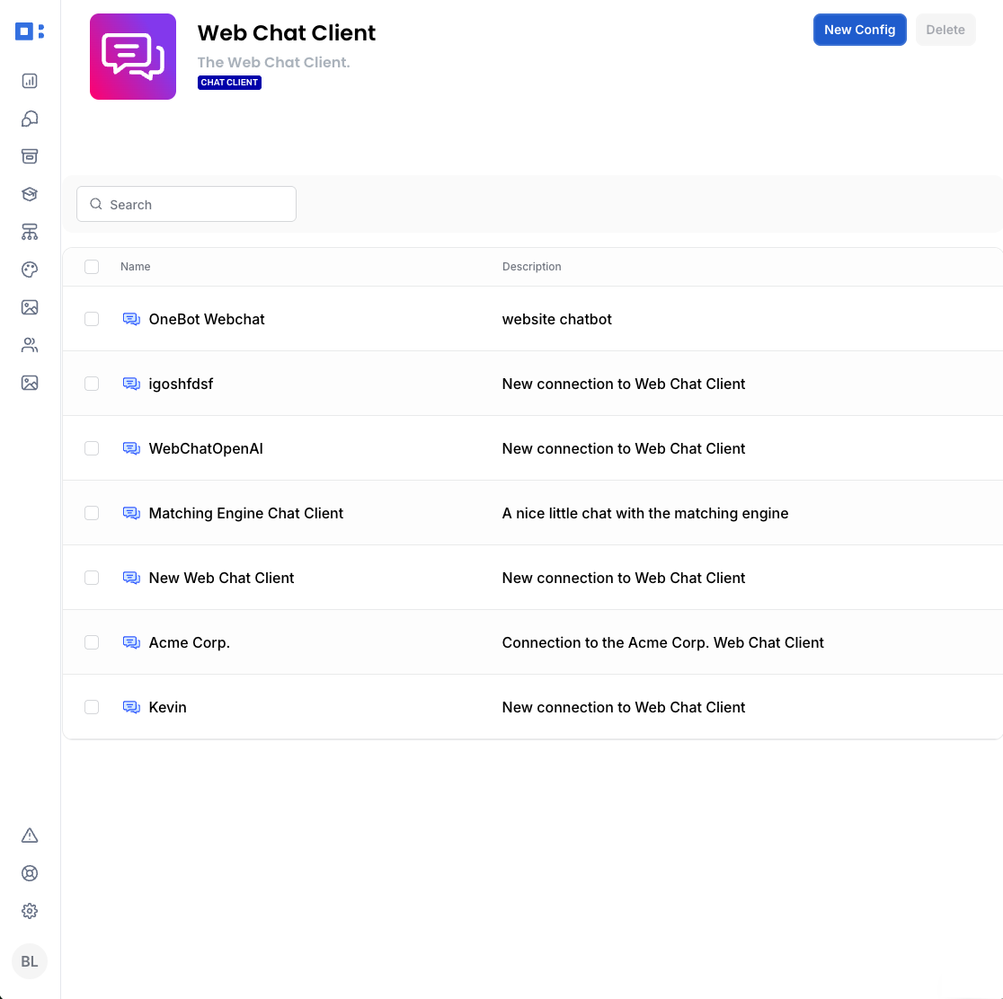Click the chat icon beside Kevin
The image size is (1003, 999).
point(131,707)
